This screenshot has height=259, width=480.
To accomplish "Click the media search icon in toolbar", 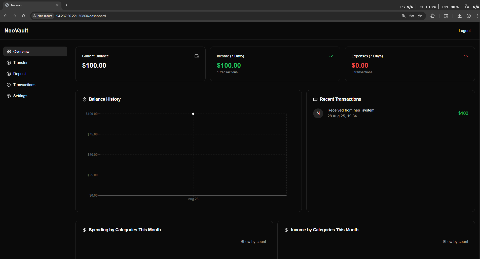I will click(446, 16).
